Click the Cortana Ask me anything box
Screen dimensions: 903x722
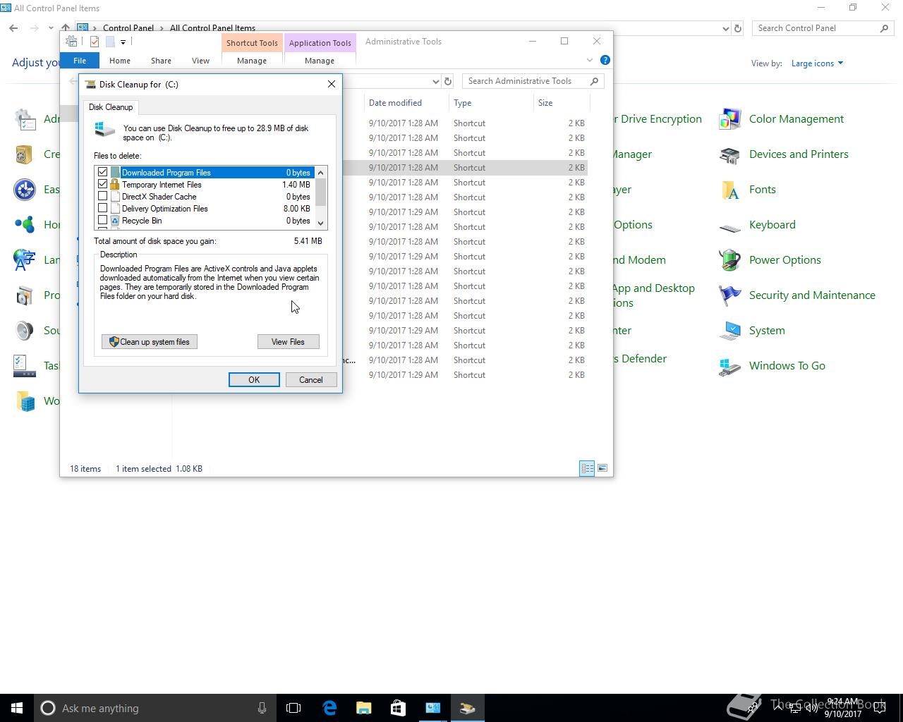[x=155, y=708]
